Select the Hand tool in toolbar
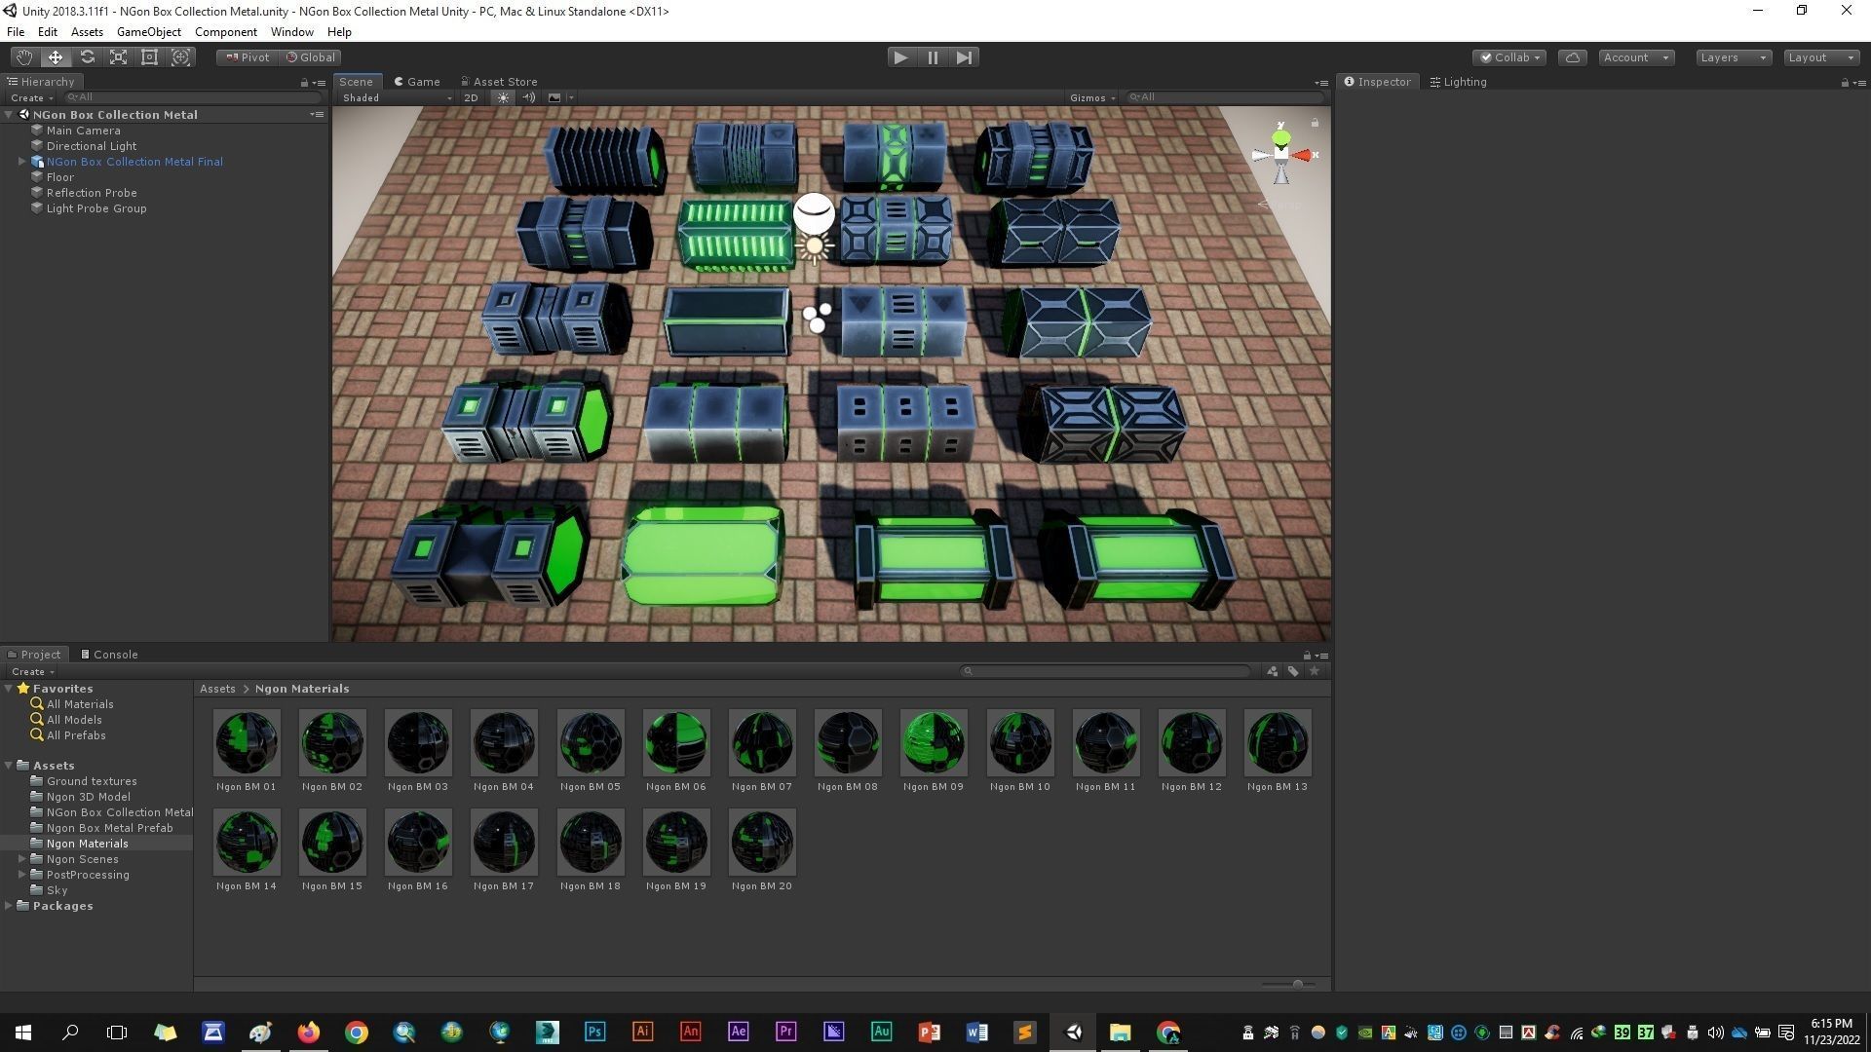Image resolution: width=1871 pixels, height=1052 pixels. 23,57
